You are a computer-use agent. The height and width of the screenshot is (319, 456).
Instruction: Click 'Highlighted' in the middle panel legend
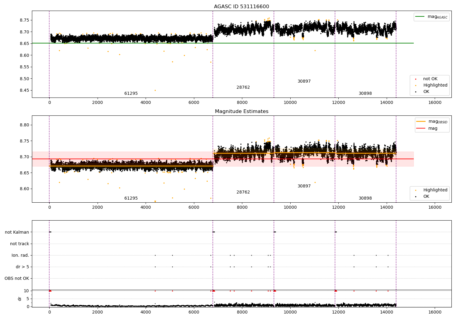point(435,190)
